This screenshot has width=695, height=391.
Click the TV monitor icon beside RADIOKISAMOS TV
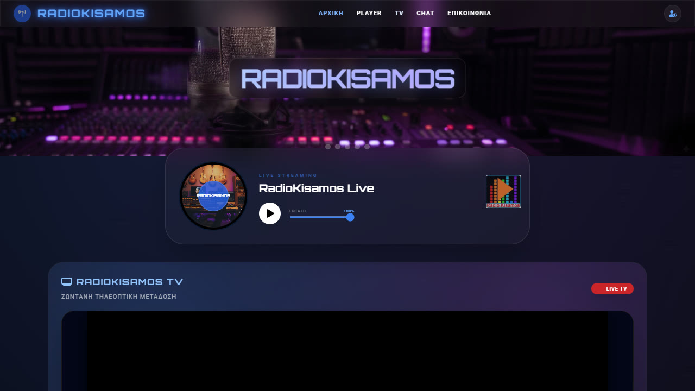67,282
